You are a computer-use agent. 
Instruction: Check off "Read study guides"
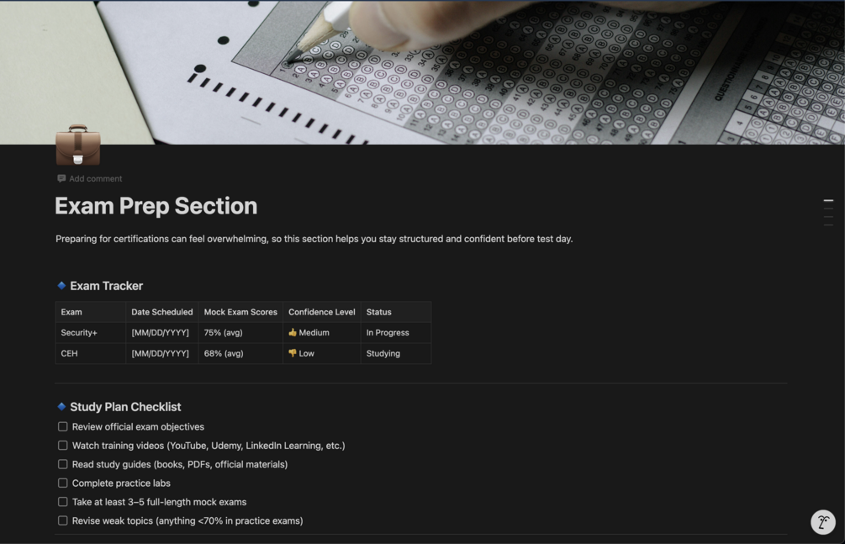click(x=63, y=464)
